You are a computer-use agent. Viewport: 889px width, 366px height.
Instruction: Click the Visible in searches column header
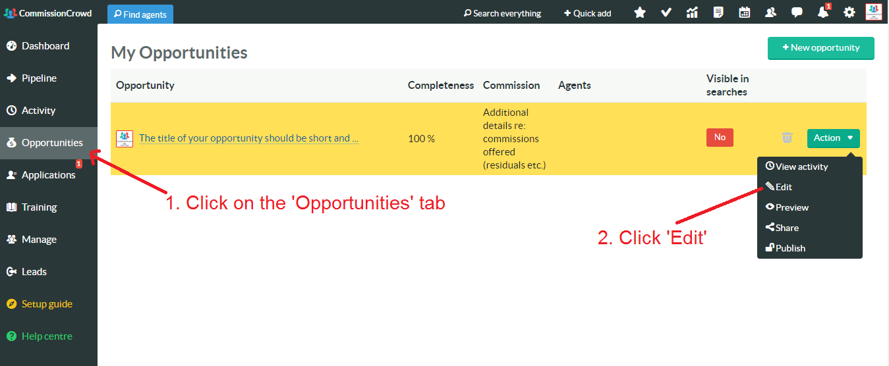pos(728,85)
